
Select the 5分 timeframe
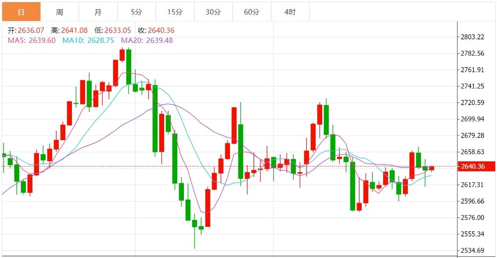coord(136,12)
